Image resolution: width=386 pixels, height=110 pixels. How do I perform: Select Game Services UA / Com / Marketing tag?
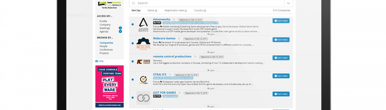click(x=198, y=23)
